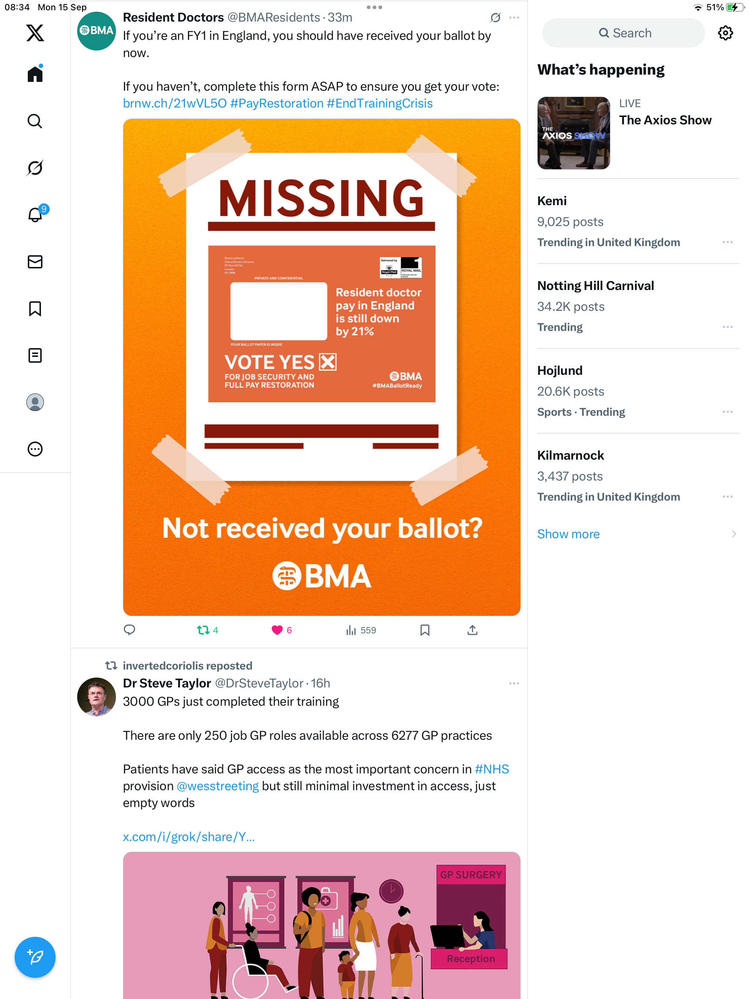Open the Search tab in sidebar
Viewport: 749px width, 999px height.
click(35, 121)
